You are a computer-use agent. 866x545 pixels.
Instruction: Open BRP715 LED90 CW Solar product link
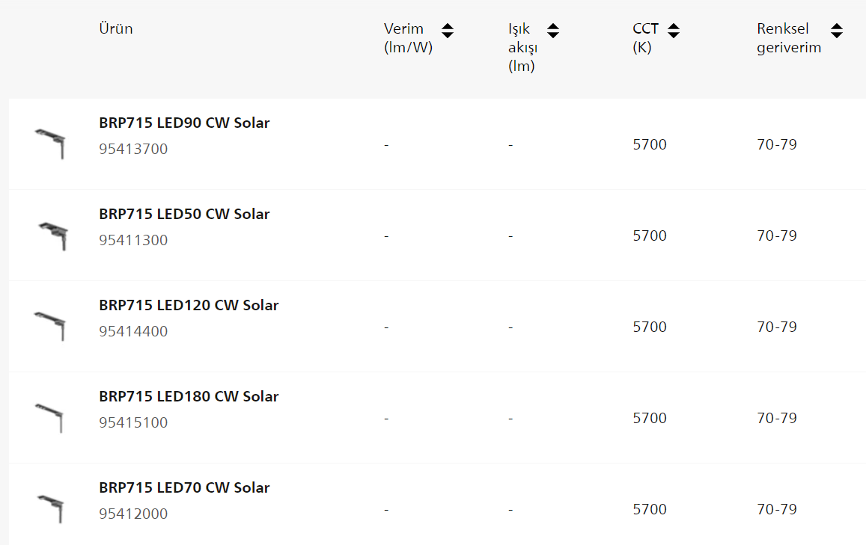(184, 123)
